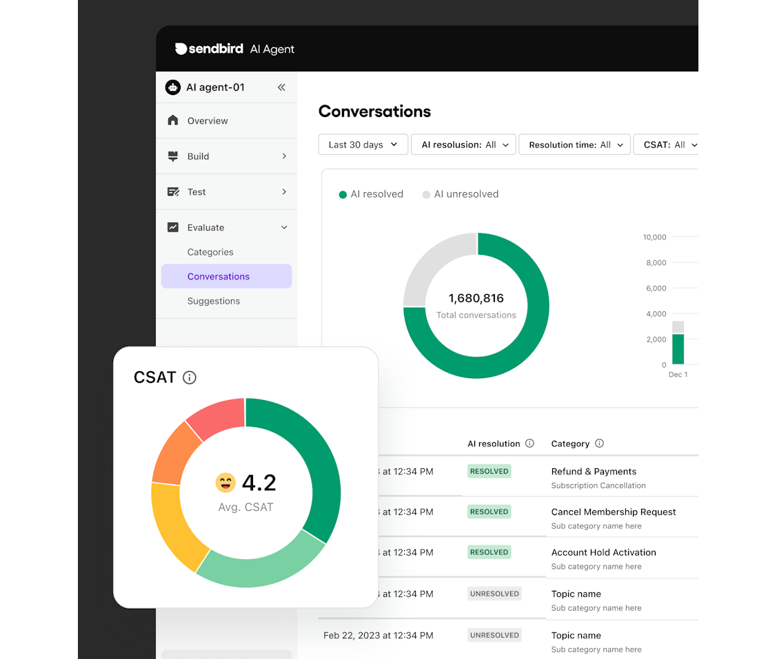777x659 pixels.
Task: Collapse the sidebar with the double-chevron control
Action: click(281, 87)
